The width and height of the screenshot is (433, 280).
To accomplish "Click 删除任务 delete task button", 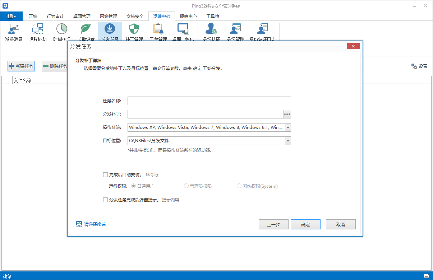I will click(x=55, y=66).
